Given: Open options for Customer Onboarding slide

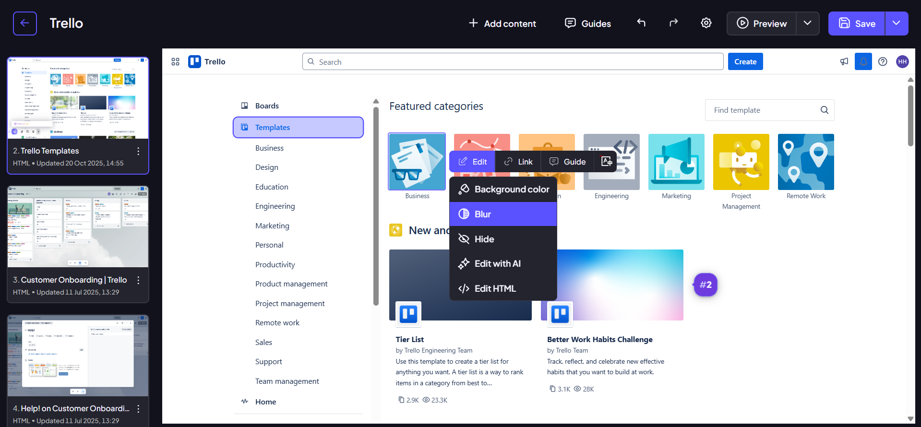Looking at the screenshot, I should pos(138,280).
